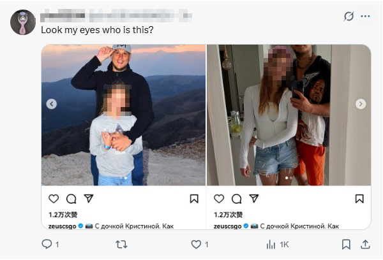Click the tweet author's profile avatar

[x=23, y=22]
